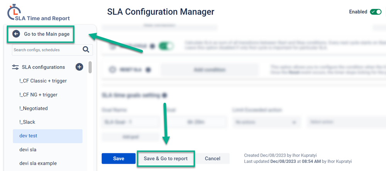Click Save & Go to report

[x=166, y=159]
